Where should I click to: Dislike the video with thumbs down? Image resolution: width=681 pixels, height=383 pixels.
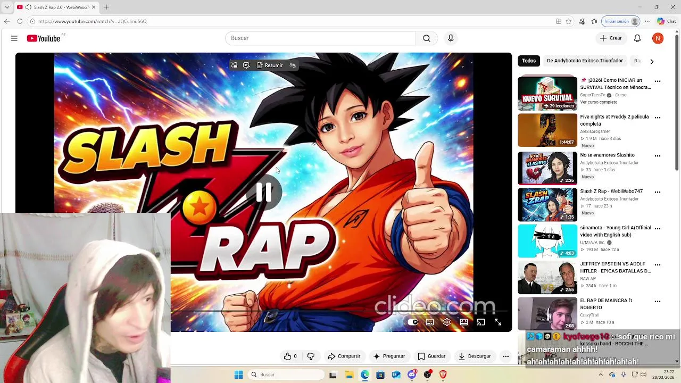coord(311,356)
